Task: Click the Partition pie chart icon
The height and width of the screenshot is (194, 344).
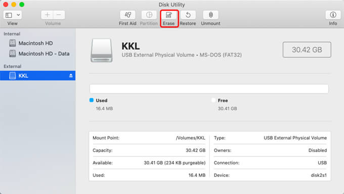Action: pyautogui.click(x=149, y=15)
